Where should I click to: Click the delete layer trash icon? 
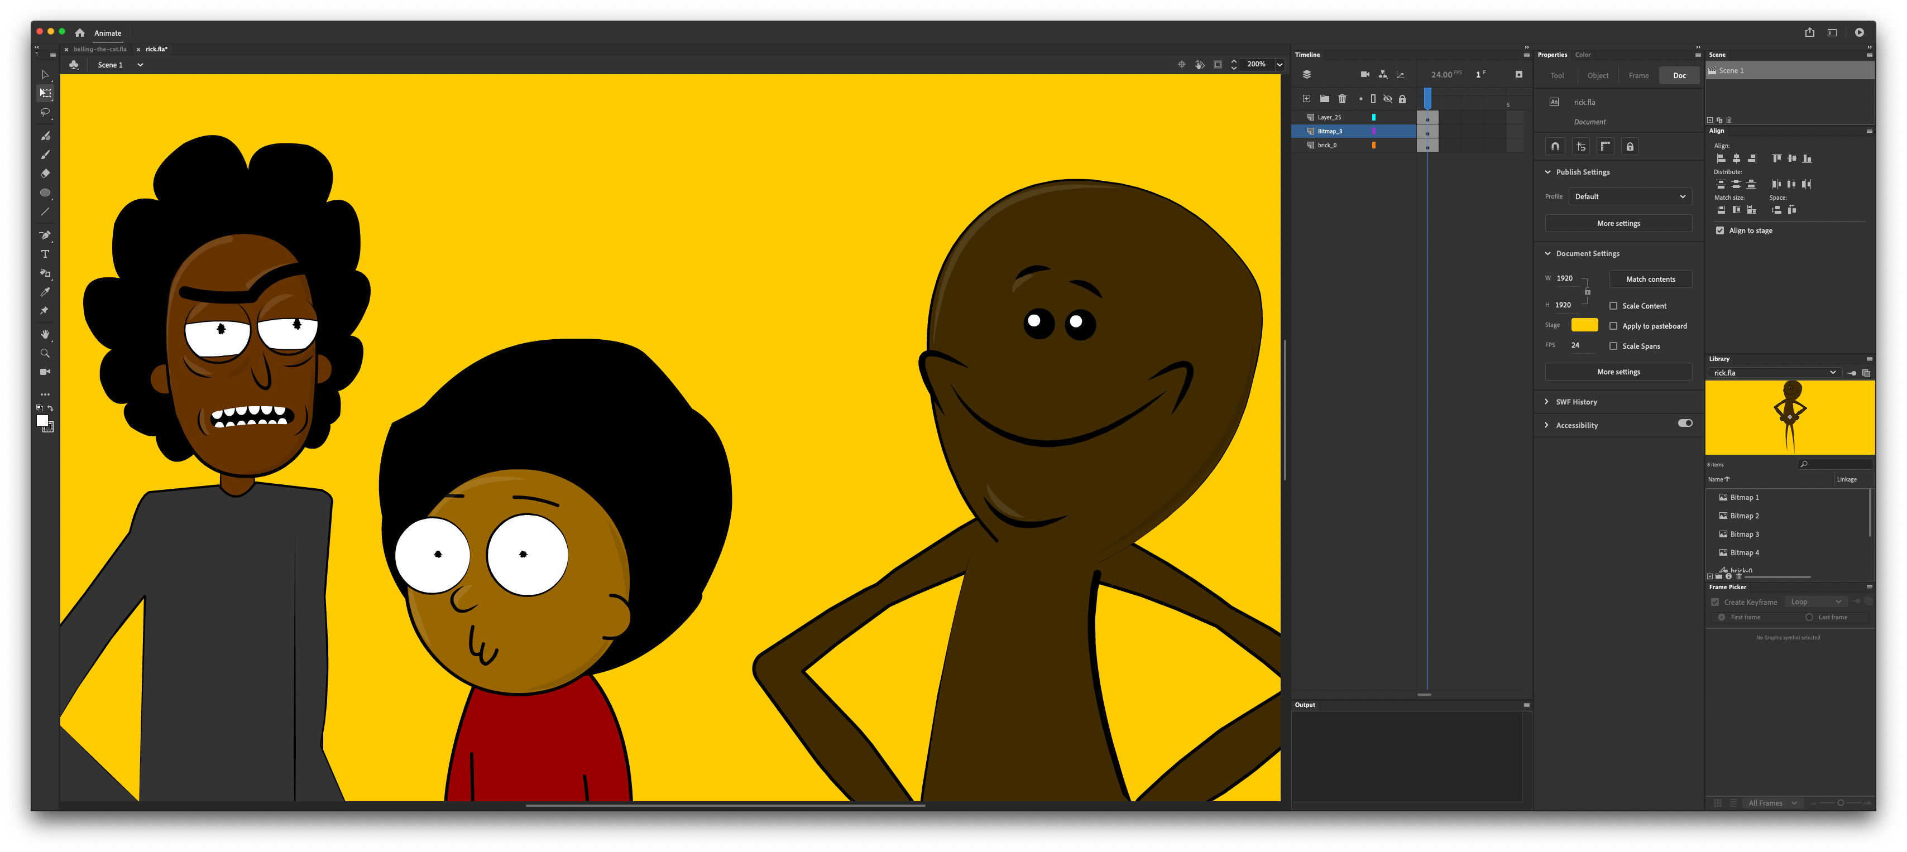(1342, 99)
